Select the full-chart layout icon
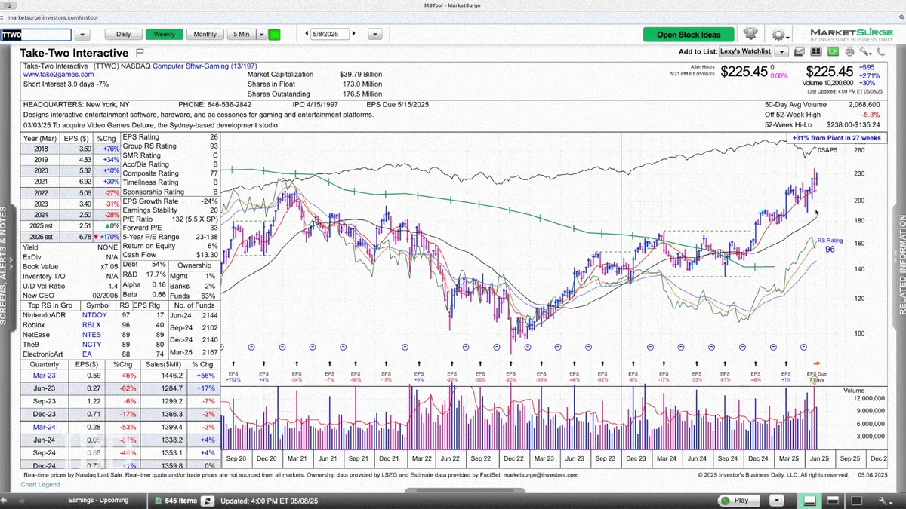 click(855, 501)
